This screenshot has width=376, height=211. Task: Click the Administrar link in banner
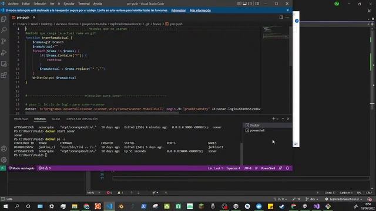tap(179, 11)
